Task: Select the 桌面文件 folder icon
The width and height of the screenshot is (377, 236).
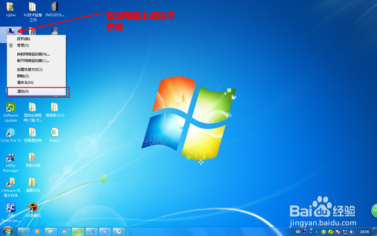Action: (33, 185)
